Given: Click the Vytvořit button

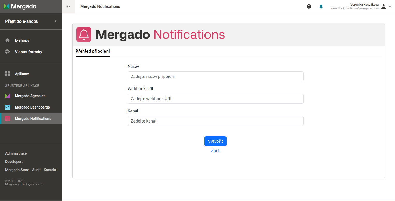Looking at the screenshot, I should pyautogui.click(x=215, y=141).
